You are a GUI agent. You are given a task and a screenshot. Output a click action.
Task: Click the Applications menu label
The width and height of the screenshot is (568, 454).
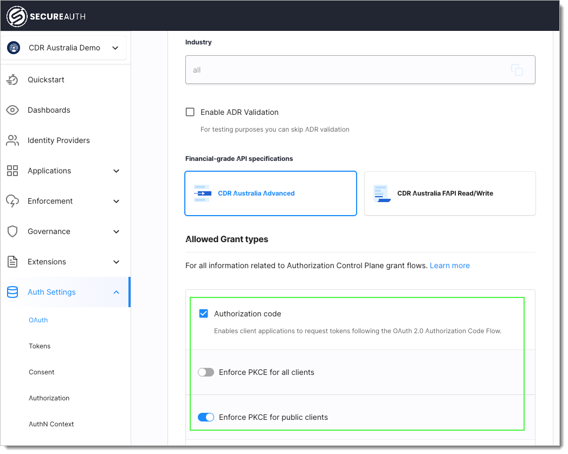click(x=49, y=171)
